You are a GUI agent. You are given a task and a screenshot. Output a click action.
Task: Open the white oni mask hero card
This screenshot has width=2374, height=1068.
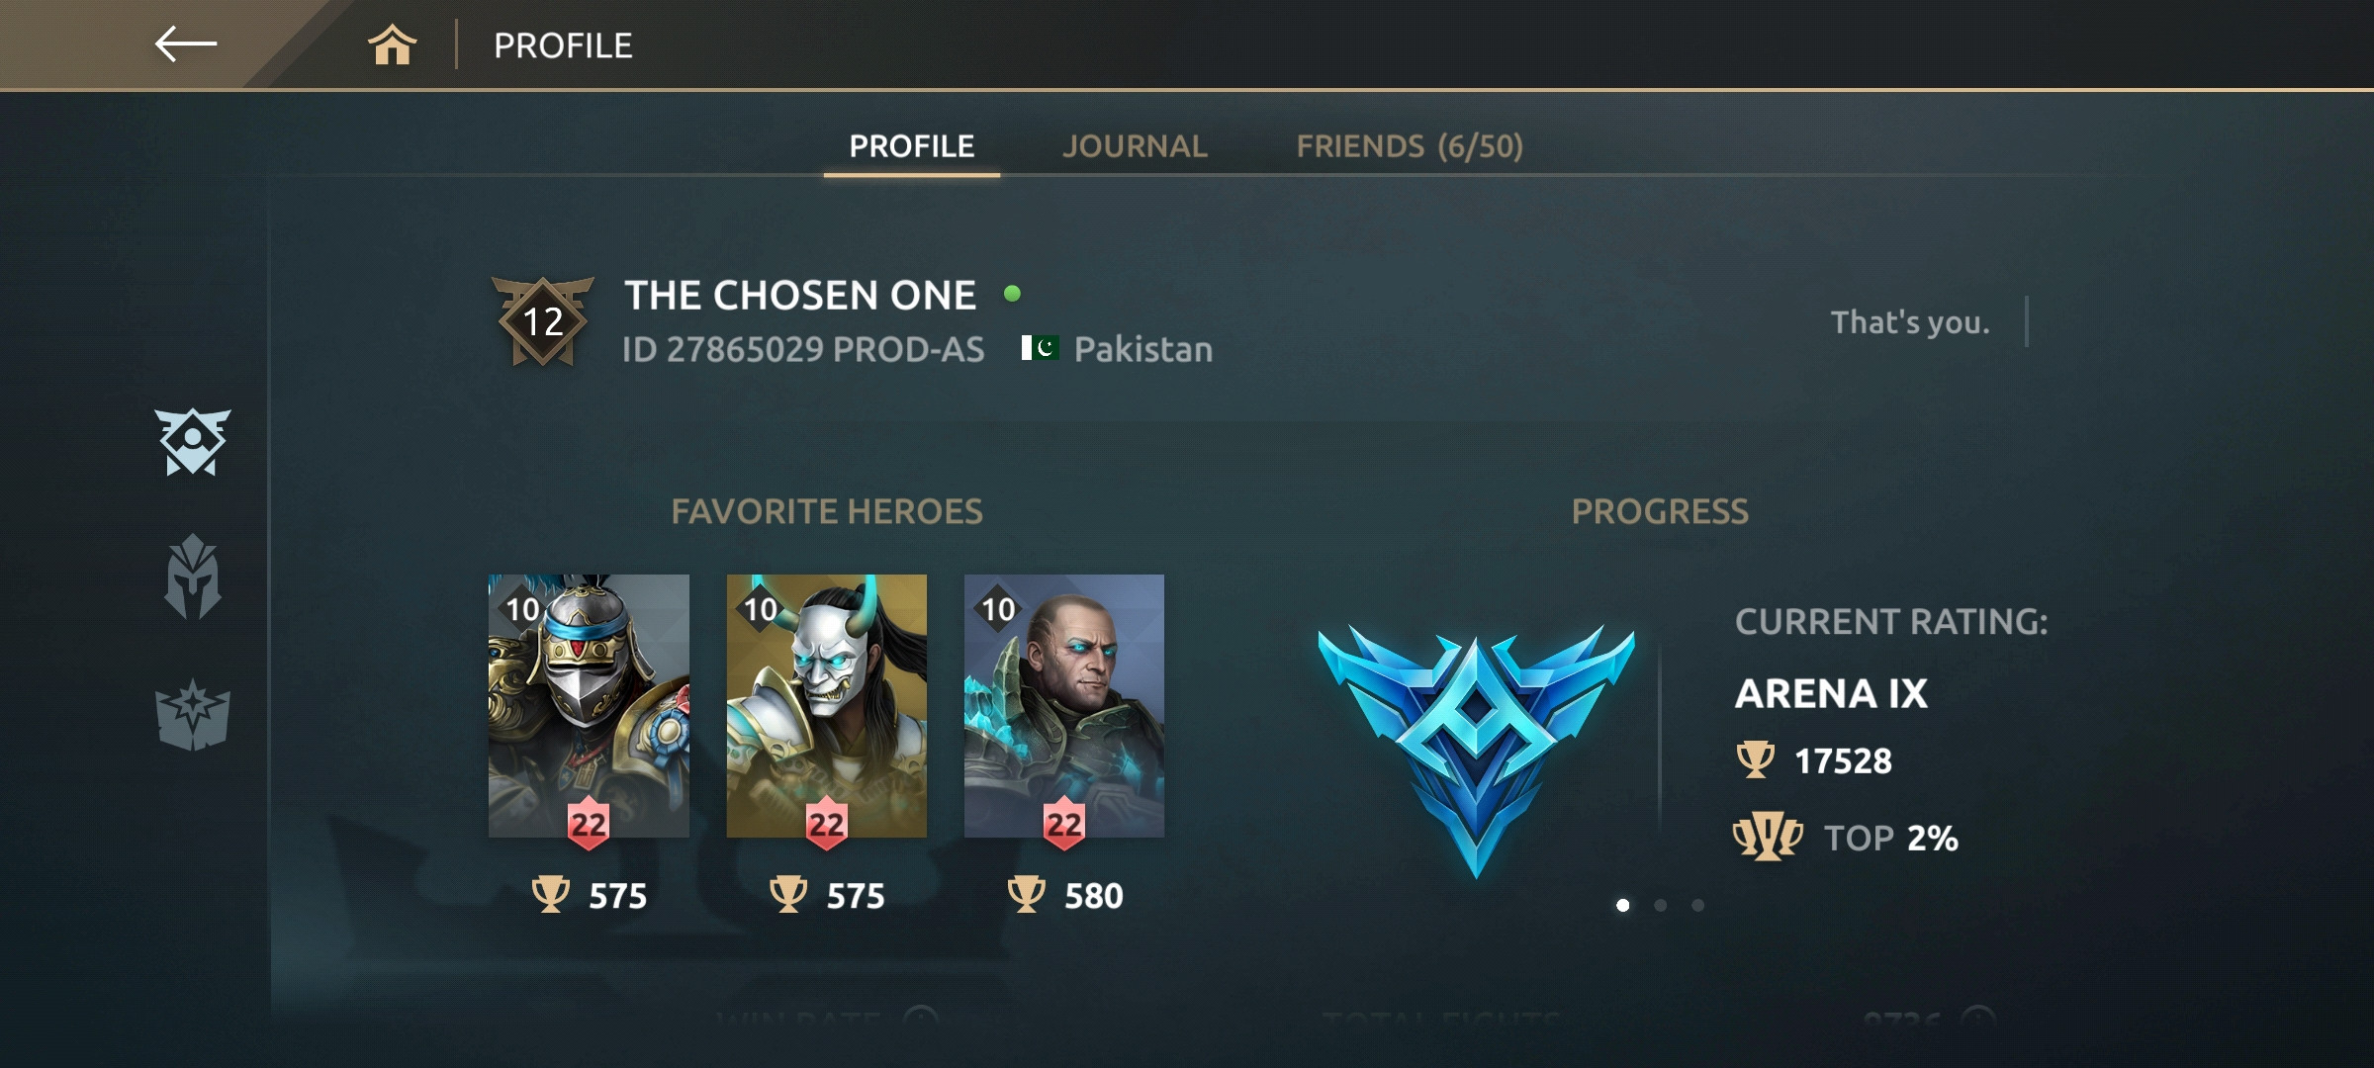[x=827, y=706]
